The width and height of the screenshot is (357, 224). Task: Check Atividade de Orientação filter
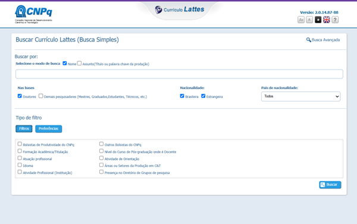(x=101, y=158)
